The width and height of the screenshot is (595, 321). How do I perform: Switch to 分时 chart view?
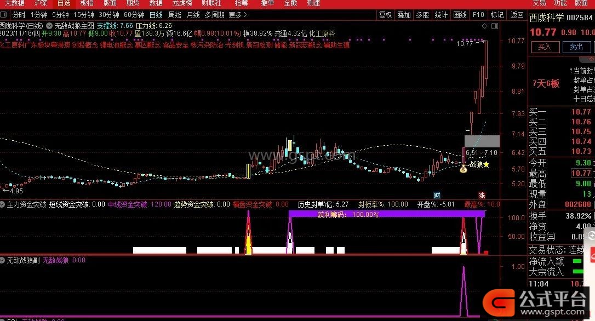[19, 15]
